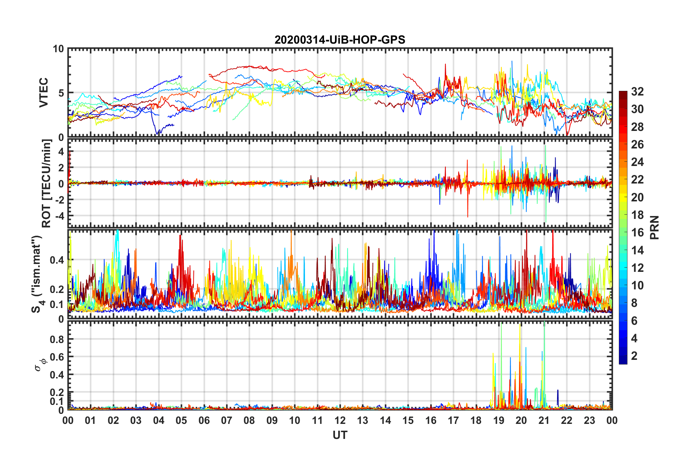Select the 10 tick on PRN colorbar
Viewport: 680px width, 455px height.
(637, 285)
